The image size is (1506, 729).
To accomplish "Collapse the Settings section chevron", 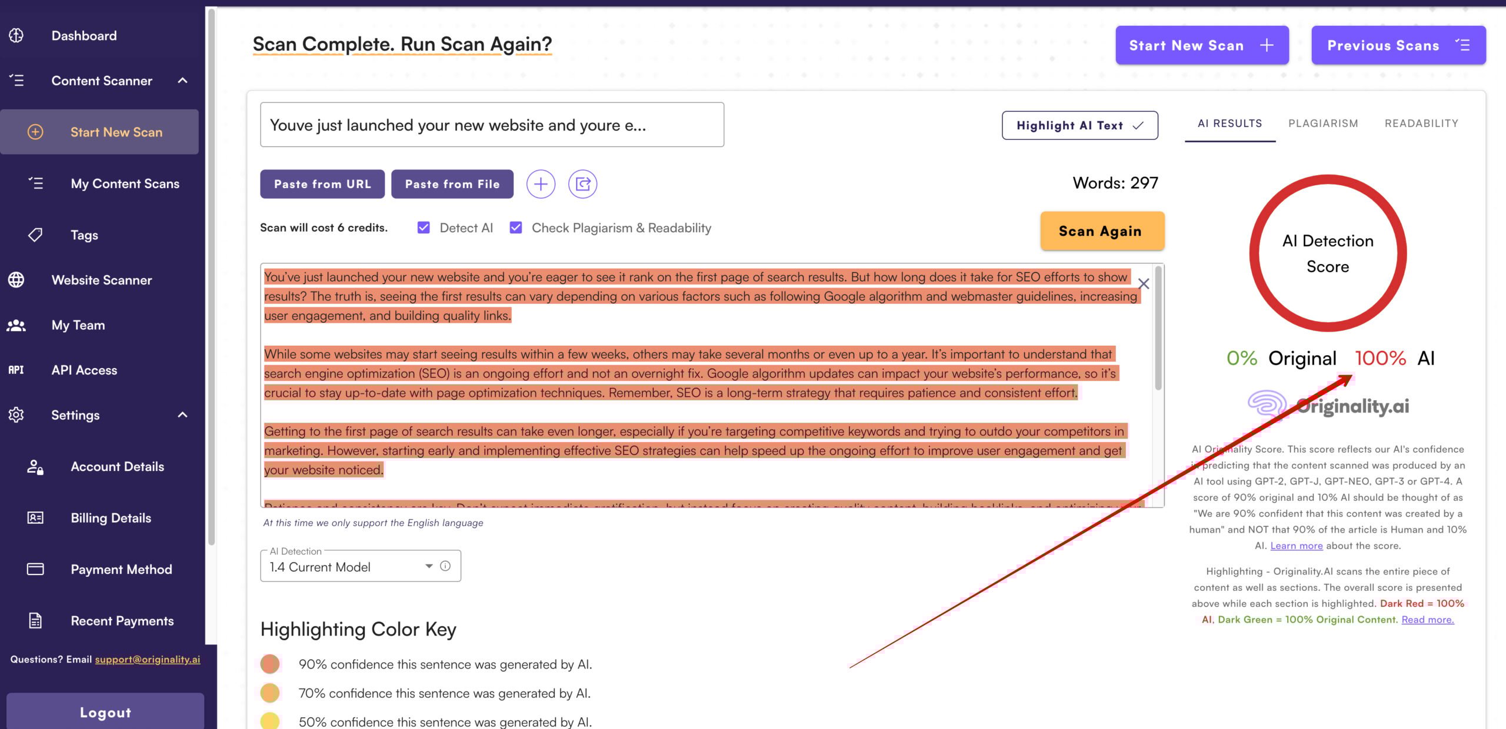I will [182, 415].
